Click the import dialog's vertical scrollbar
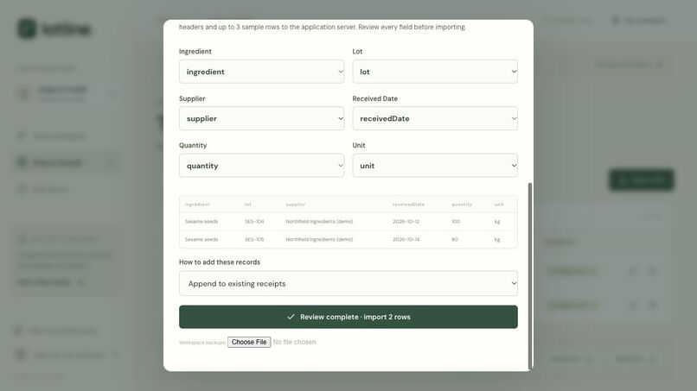The width and height of the screenshot is (697, 391). click(529, 275)
